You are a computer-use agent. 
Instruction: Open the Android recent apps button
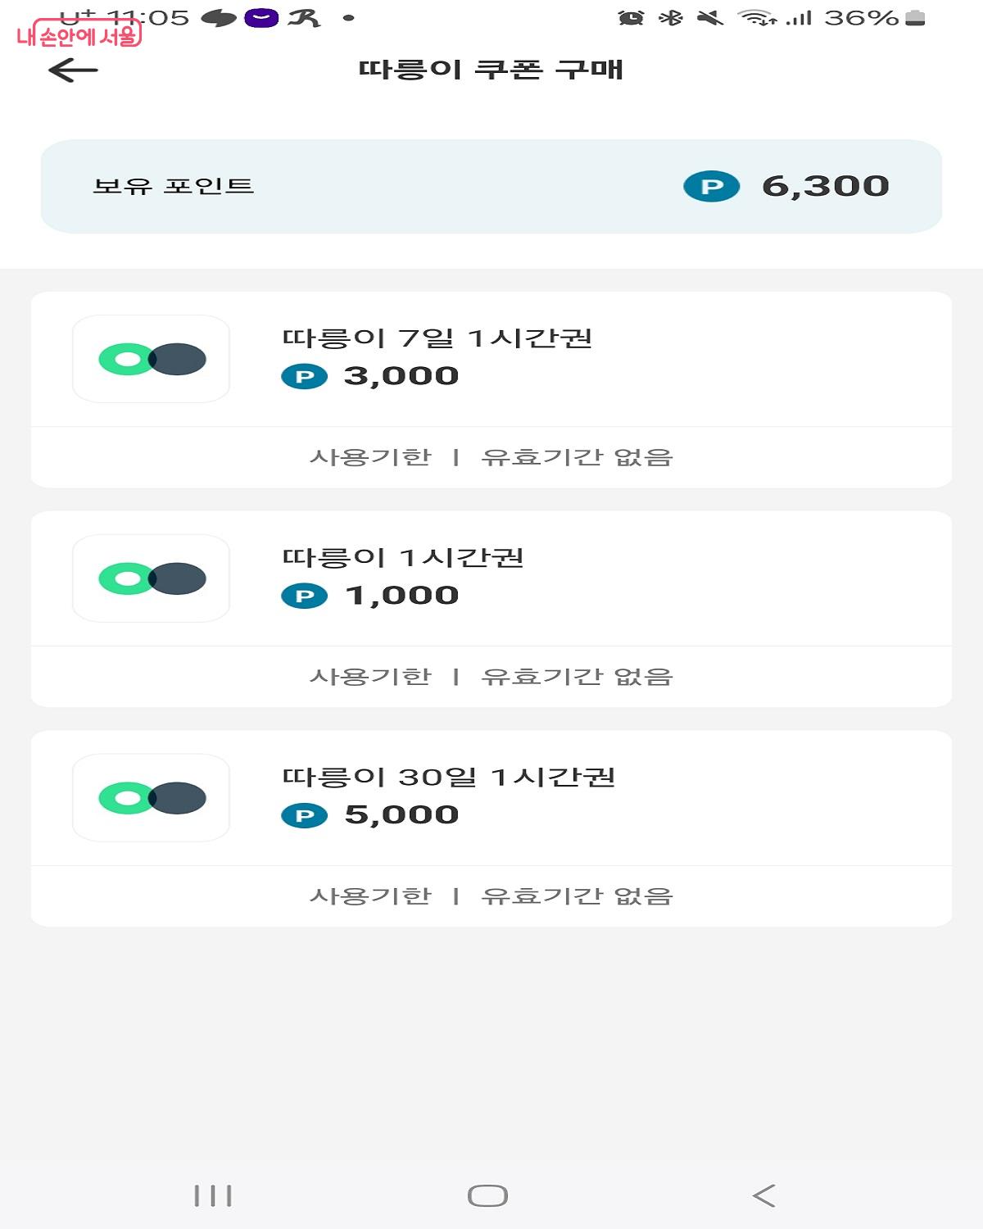[213, 1196]
